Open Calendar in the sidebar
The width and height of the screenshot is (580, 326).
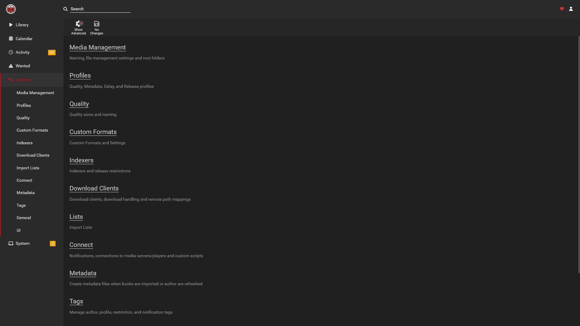[32, 39]
